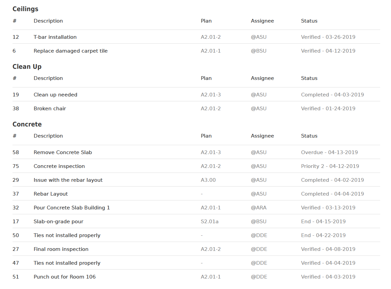Open the Broken chair item
Image resolution: width=391 pixels, height=289 pixels.
coord(50,109)
